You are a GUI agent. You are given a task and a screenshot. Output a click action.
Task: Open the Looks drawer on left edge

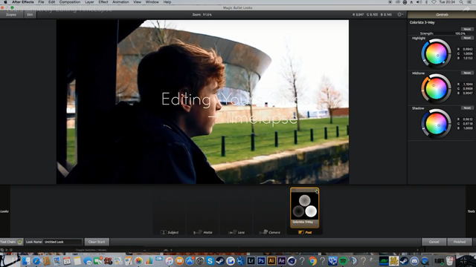[4, 211]
